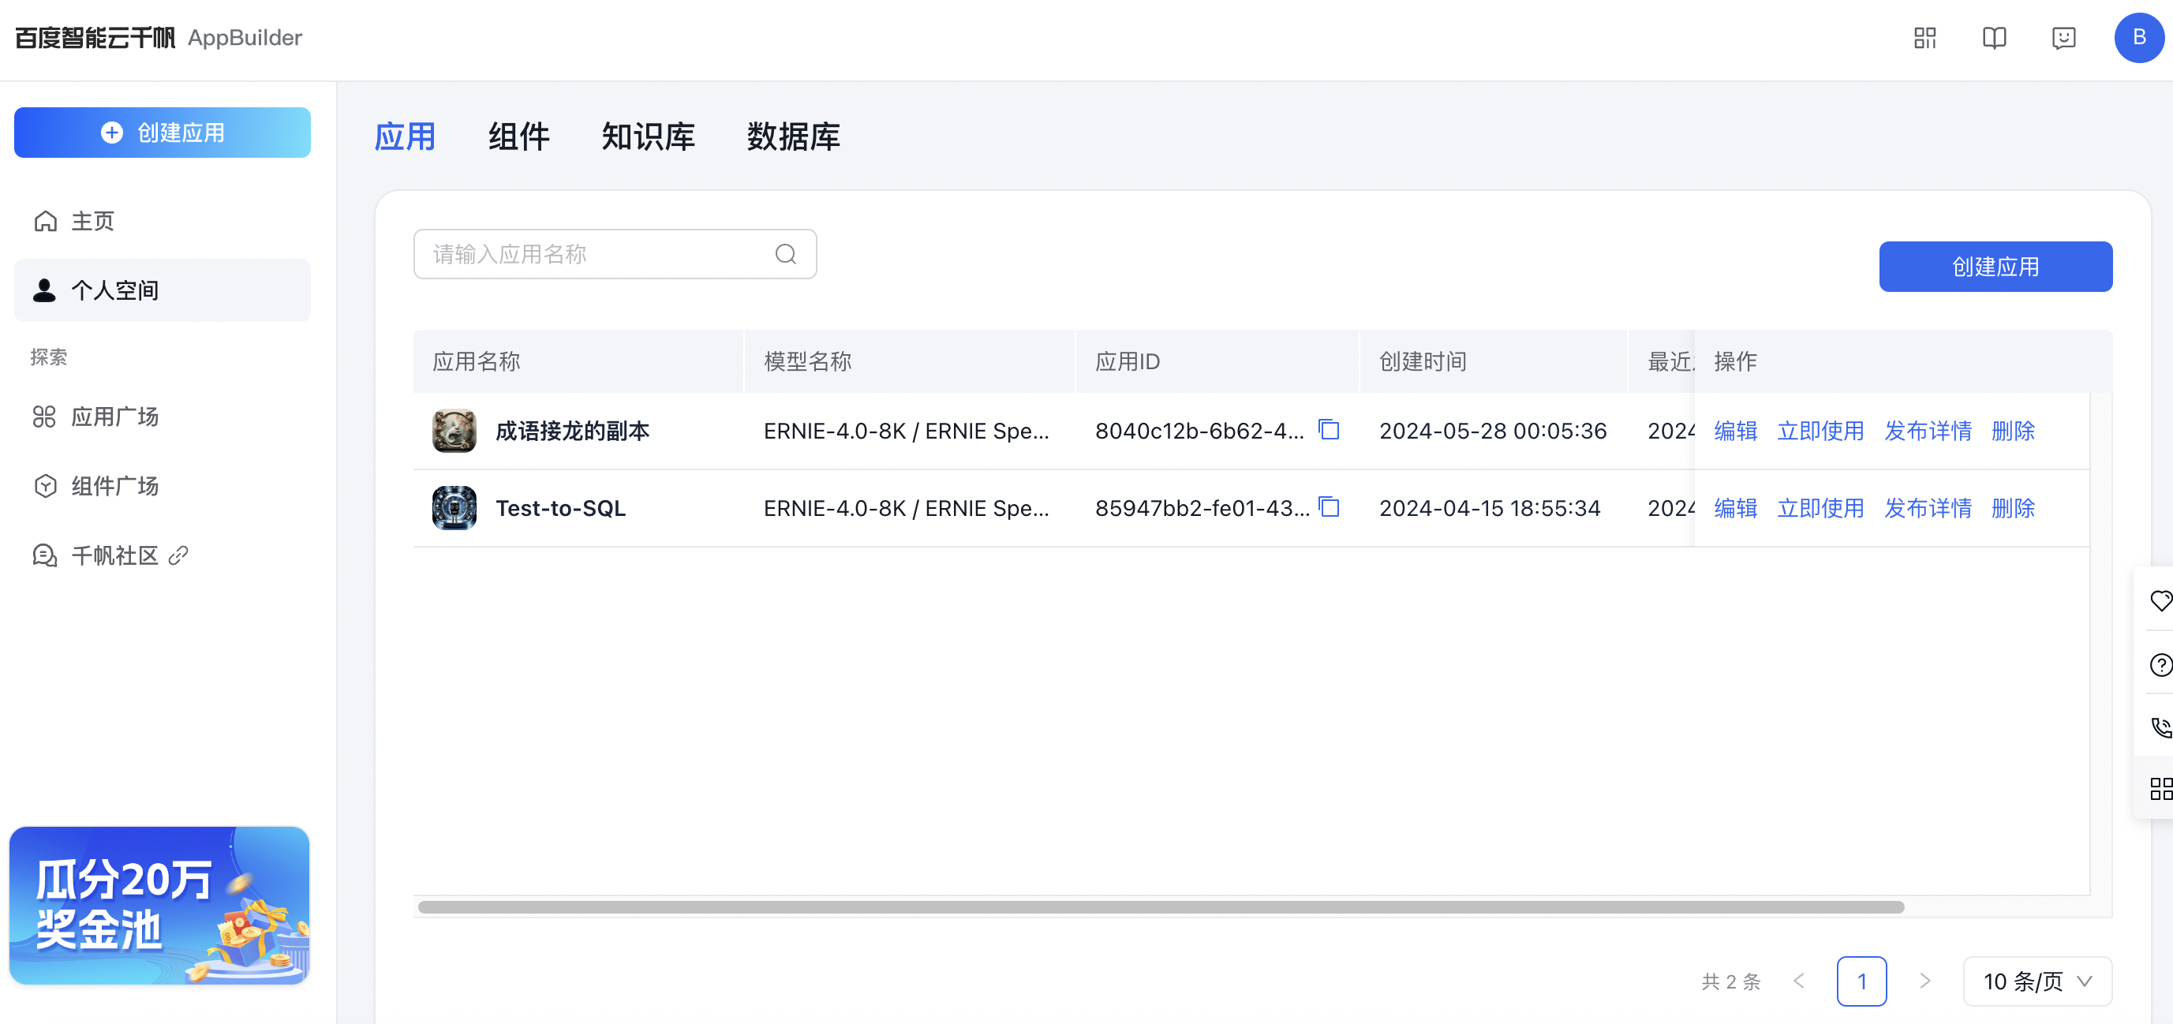Click the grid apps icon in header

pyautogui.click(x=1924, y=38)
